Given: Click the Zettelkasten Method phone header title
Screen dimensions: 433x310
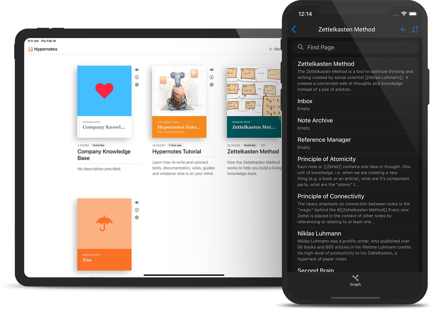Looking at the screenshot, I should (347, 29).
